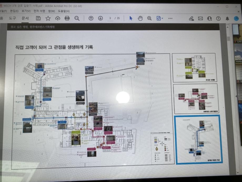The height and width of the screenshot is (182, 242).
Task: Click the page number input field
Action: coord(110,18)
